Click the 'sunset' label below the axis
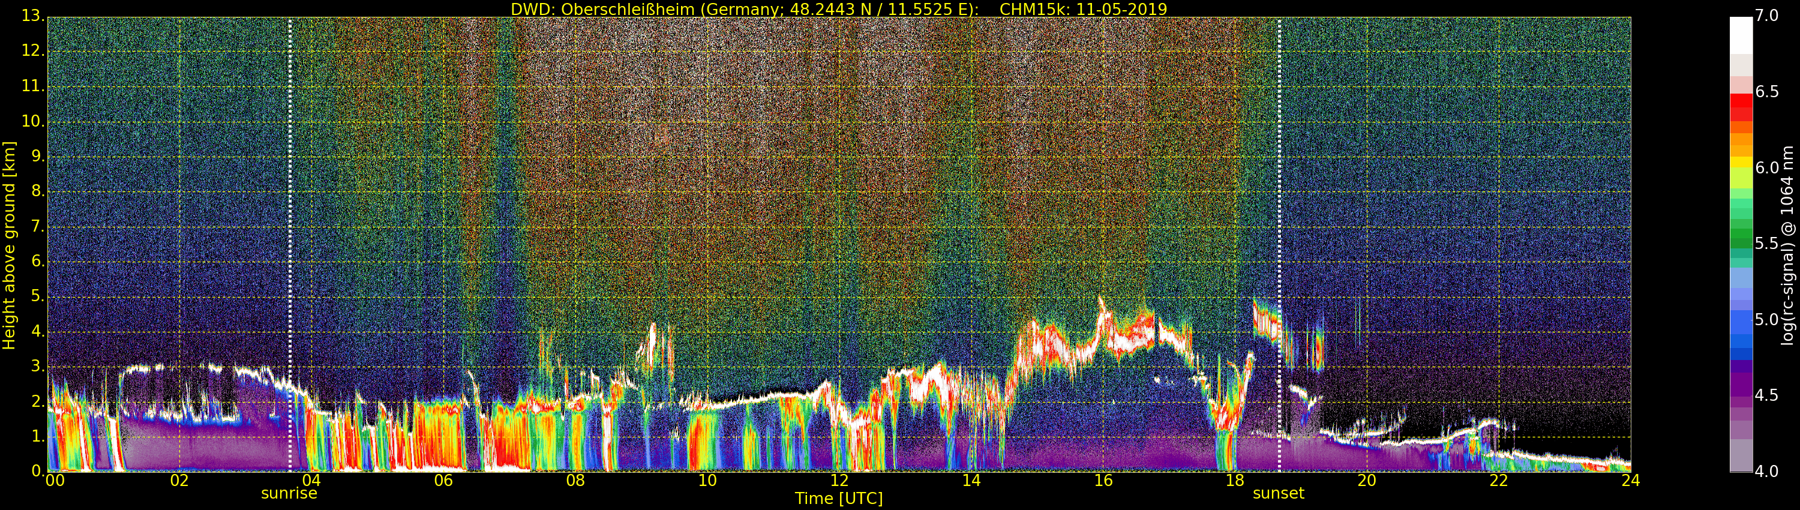 1279,493
